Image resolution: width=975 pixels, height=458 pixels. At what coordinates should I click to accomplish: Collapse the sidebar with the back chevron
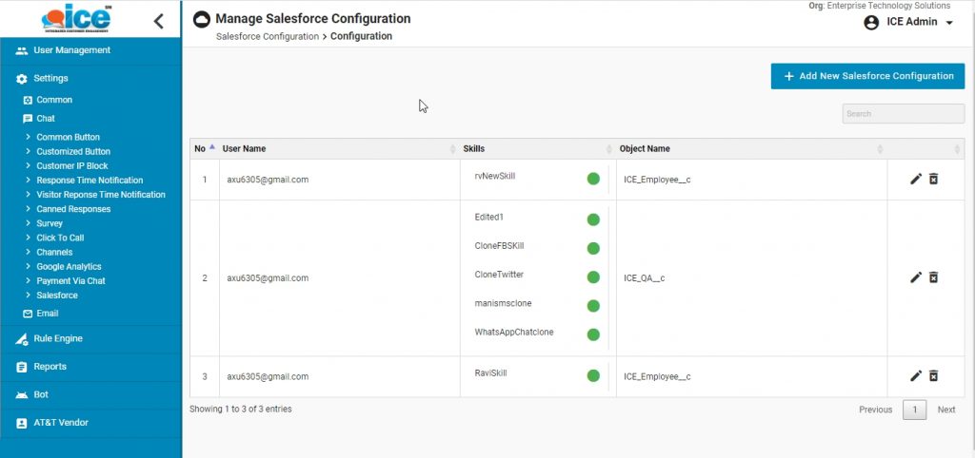158,21
